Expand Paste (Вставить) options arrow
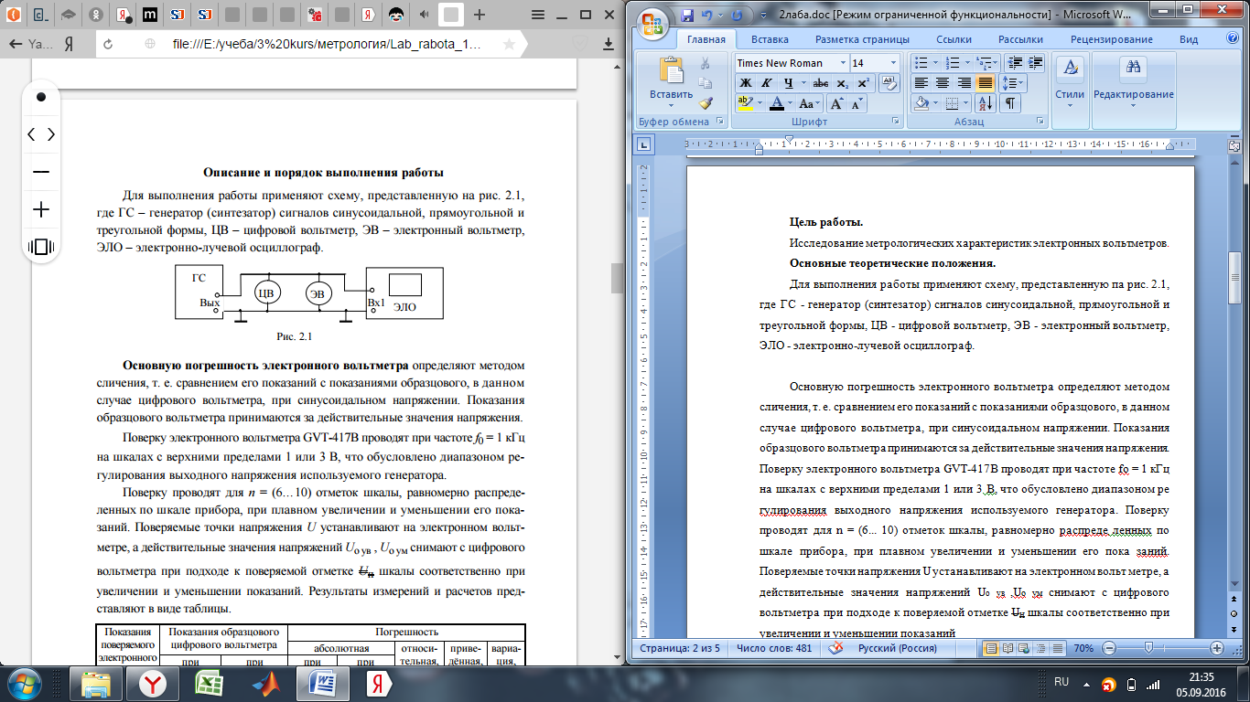 (672, 103)
